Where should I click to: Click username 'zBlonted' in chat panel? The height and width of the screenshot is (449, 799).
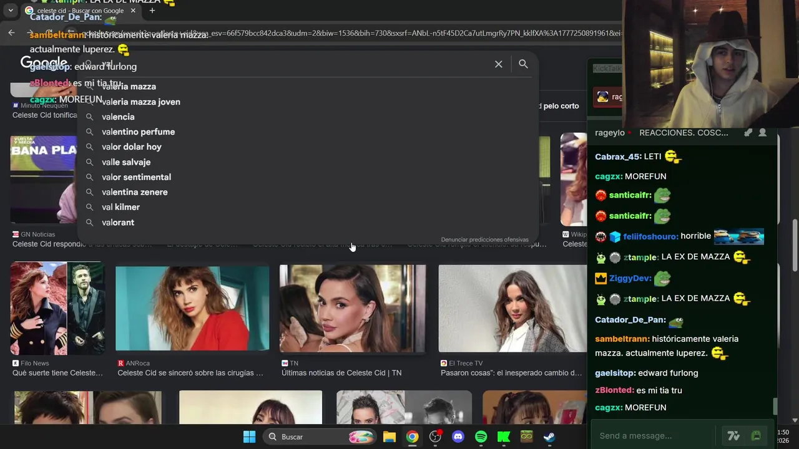(x=614, y=390)
